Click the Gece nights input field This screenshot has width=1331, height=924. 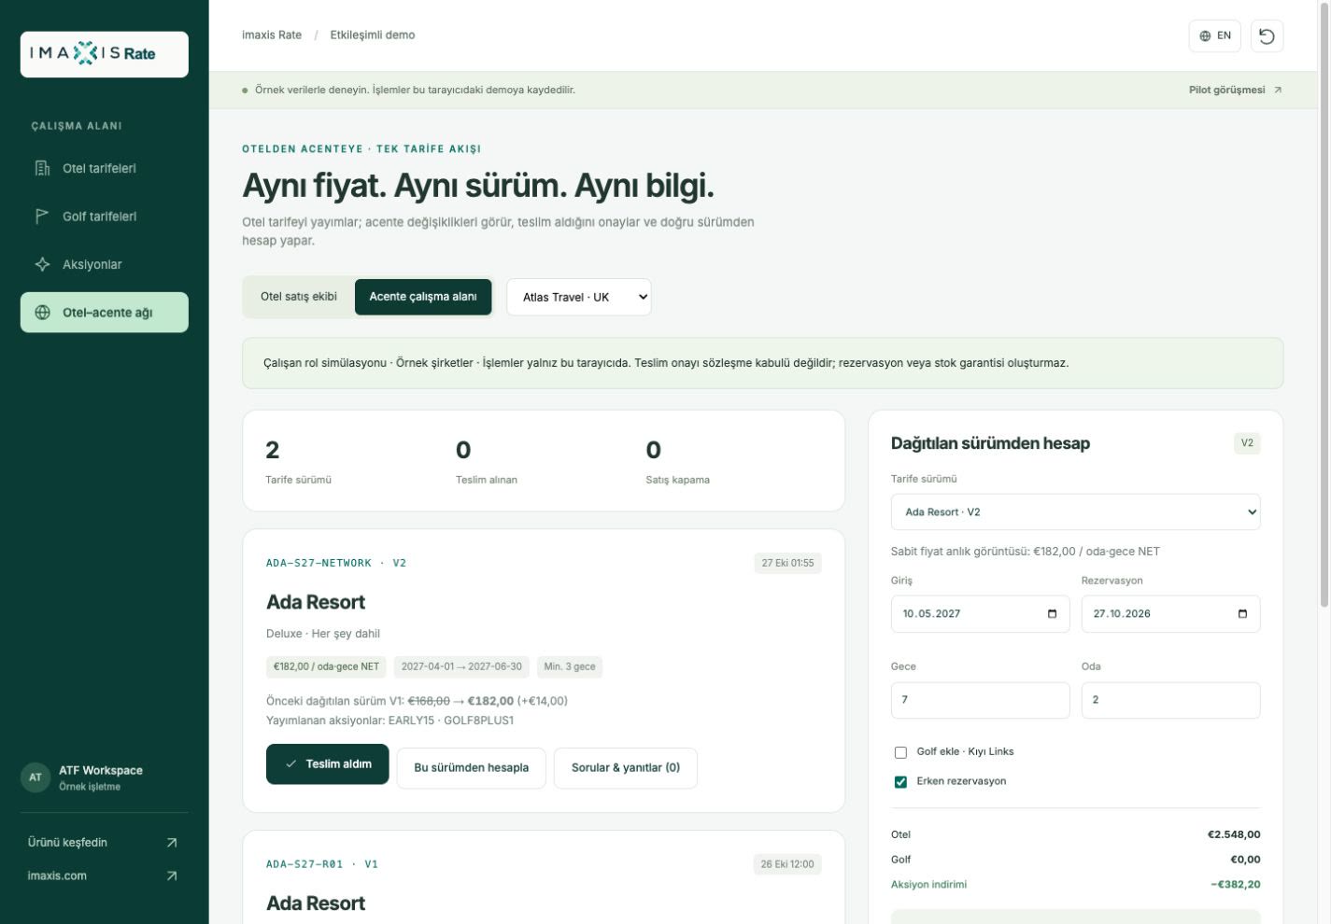[980, 700]
